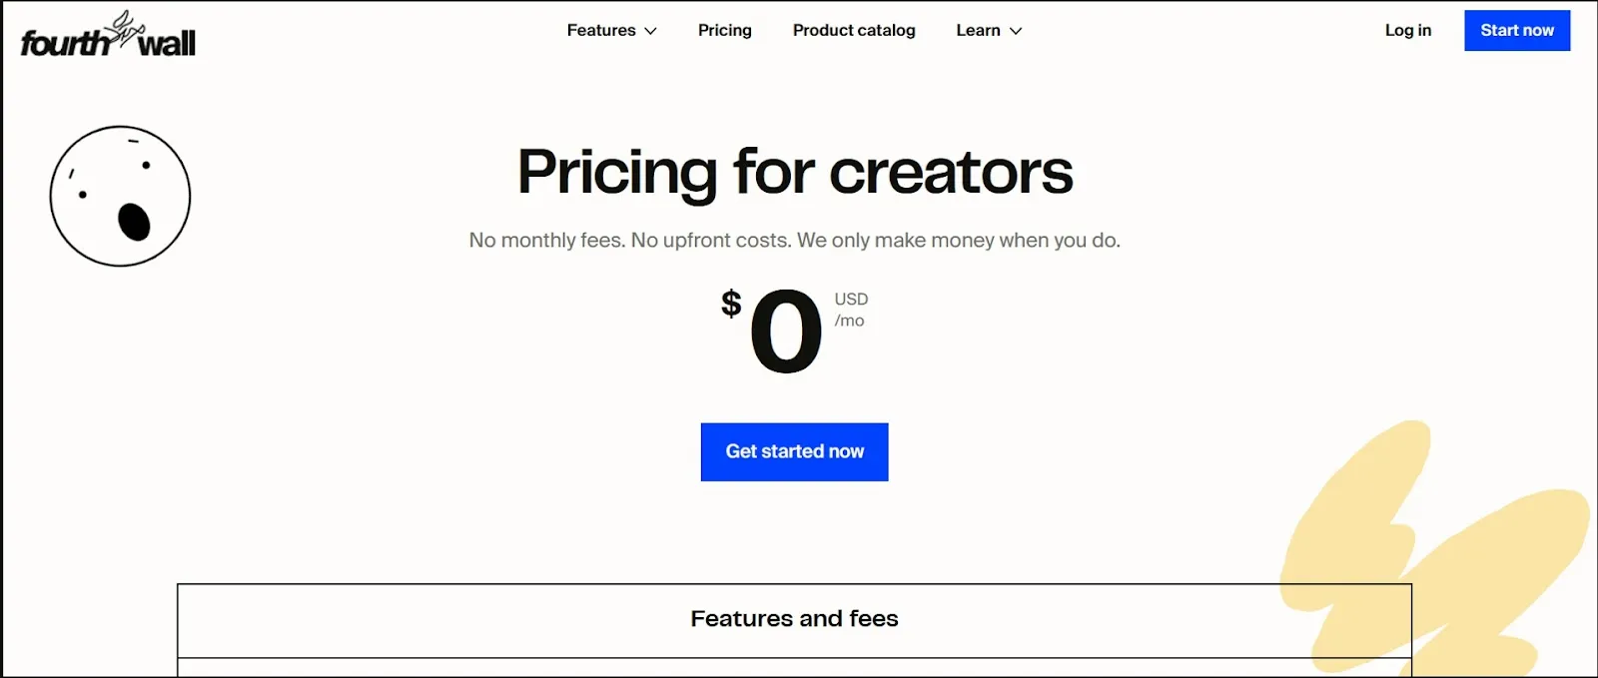Image resolution: width=1598 pixels, height=678 pixels.
Task: Expand the Learn dropdown arrow
Action: tap(1016, 31)
